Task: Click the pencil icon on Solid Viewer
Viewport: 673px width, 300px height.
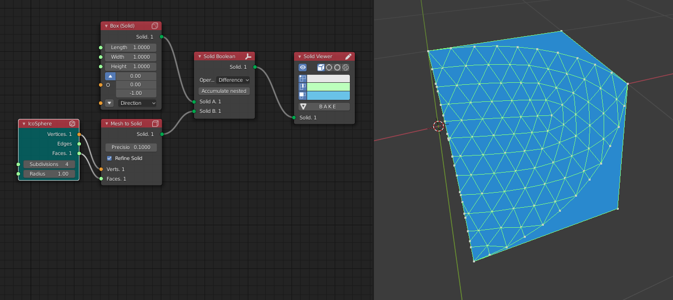Action: (x=348, y=57)
